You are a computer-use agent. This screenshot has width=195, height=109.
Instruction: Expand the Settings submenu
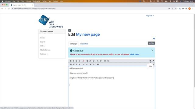(44, 54)
